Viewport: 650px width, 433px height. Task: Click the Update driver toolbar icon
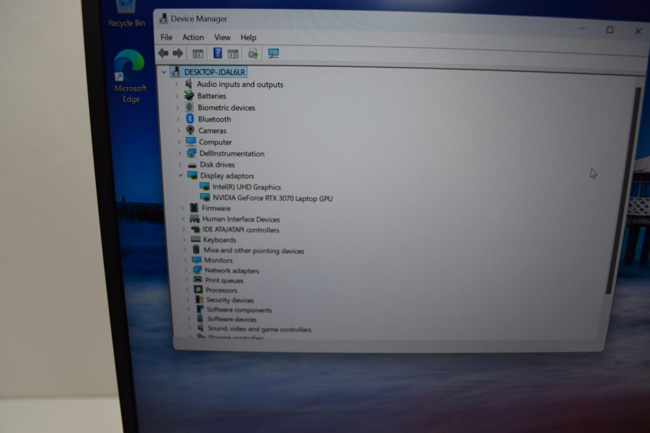[x=253, y=53]
